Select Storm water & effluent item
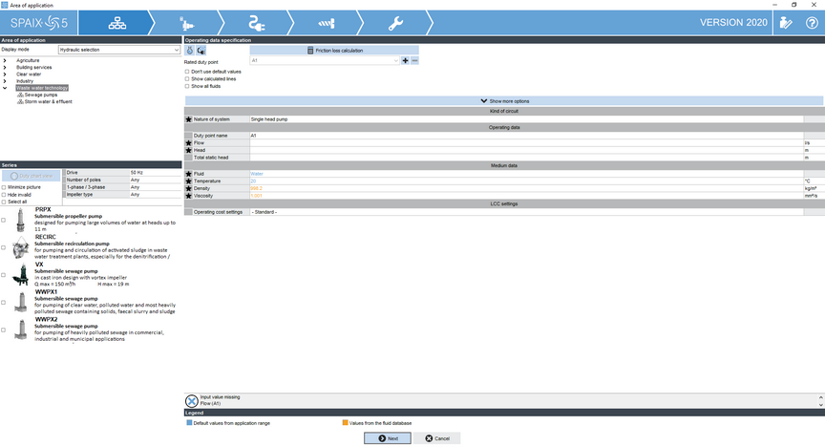Screen dimensions: 825x447 pyautogui.click(x=48, y=101)
